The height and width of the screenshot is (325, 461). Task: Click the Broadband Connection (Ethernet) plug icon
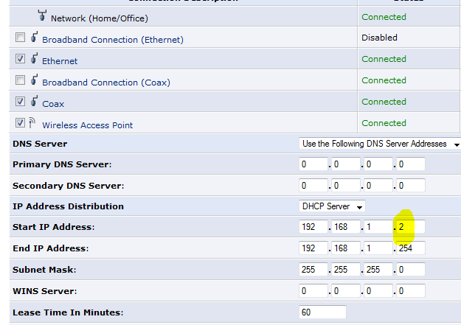[x=35, y=37]
